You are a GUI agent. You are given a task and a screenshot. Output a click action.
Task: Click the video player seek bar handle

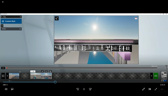click(x=55, y=82)
